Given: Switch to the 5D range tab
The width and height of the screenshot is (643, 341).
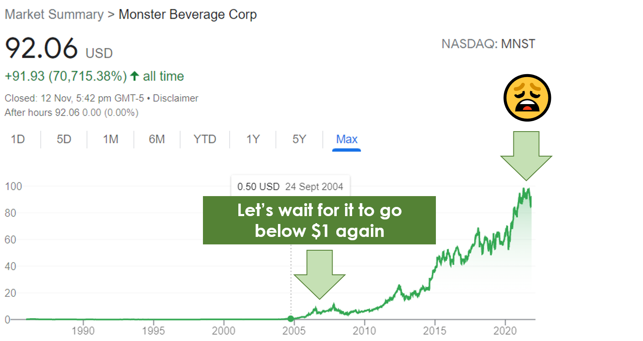Looking at the screenshot, I should (64, 139).
